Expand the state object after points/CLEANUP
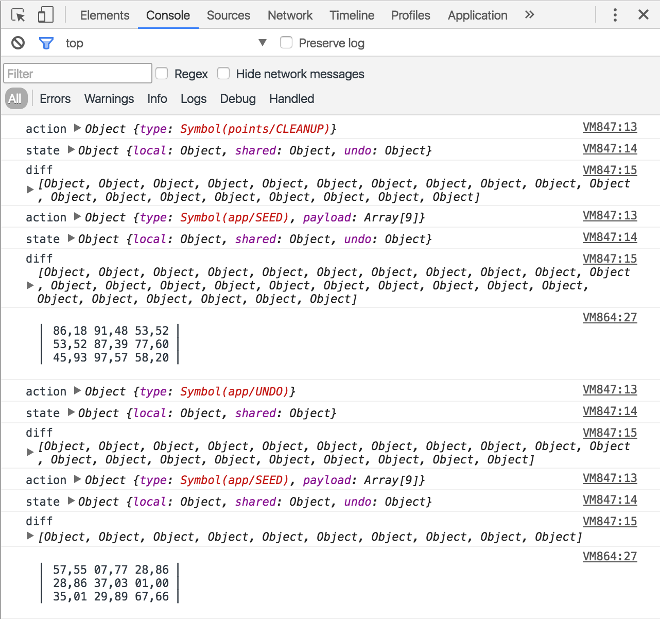The width and height of the screenshot is (660, 619). (x=72, y=149)
